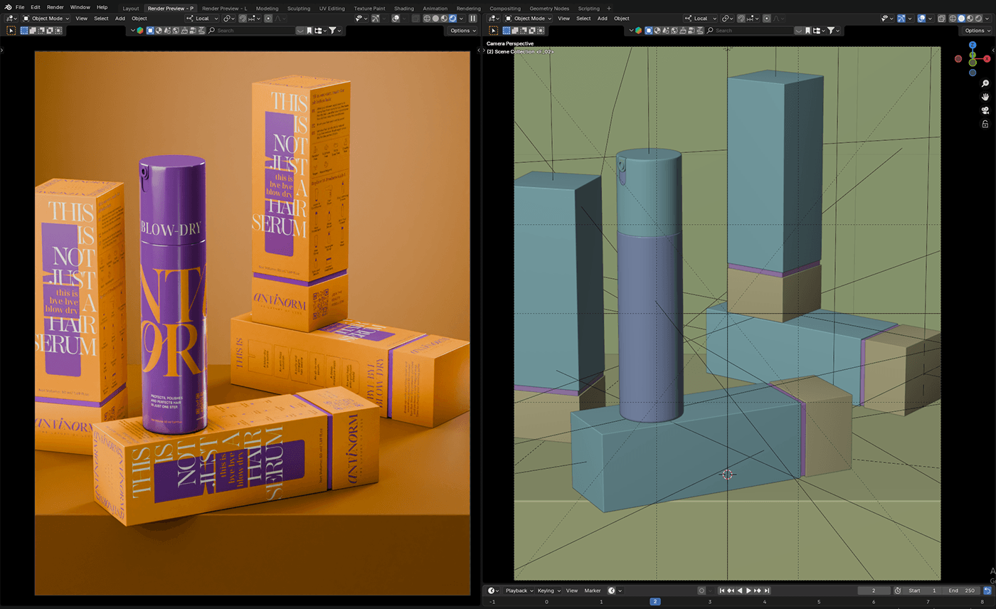Toggle camera view with the camera gizmo icon
Viewport: 996px width, 609px height.
pos(985,110)
